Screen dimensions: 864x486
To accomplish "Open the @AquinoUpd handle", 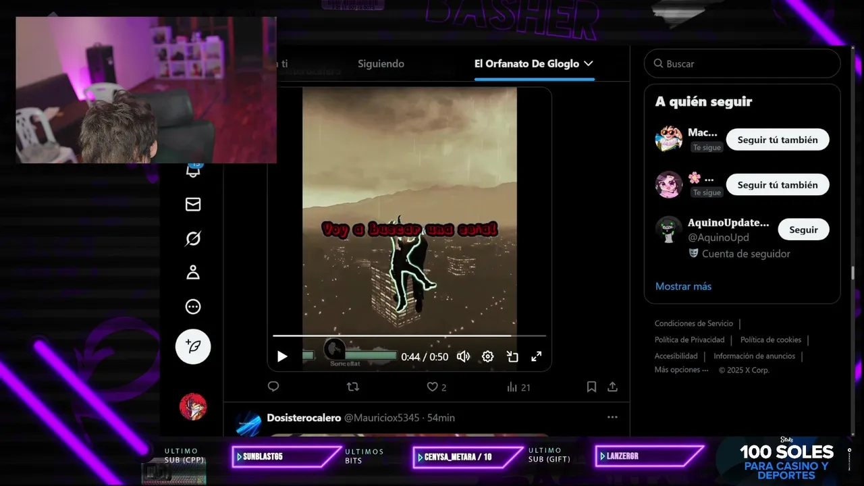I will (718, 238).
